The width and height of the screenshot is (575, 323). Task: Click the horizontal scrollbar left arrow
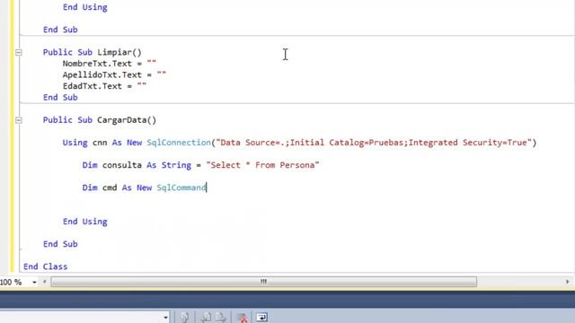click(44, 282)
